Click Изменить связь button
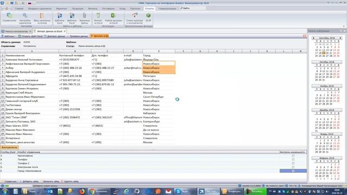 point(50,181)
